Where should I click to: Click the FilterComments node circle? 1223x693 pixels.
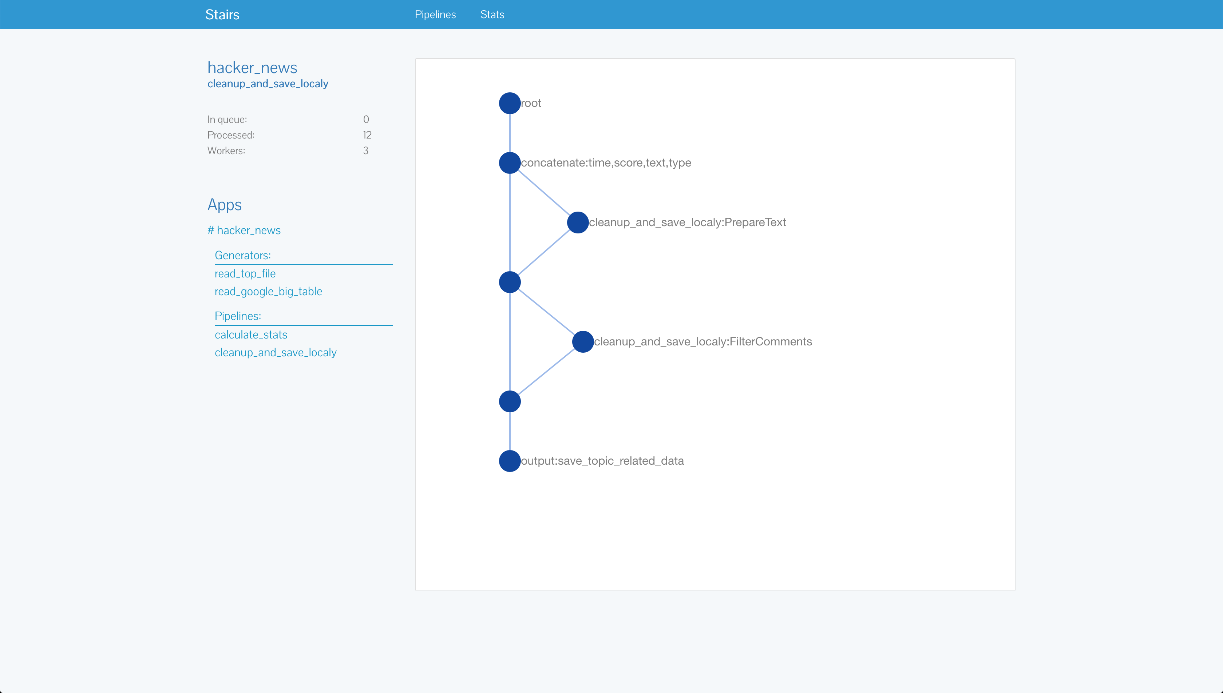tap(583, 342)
